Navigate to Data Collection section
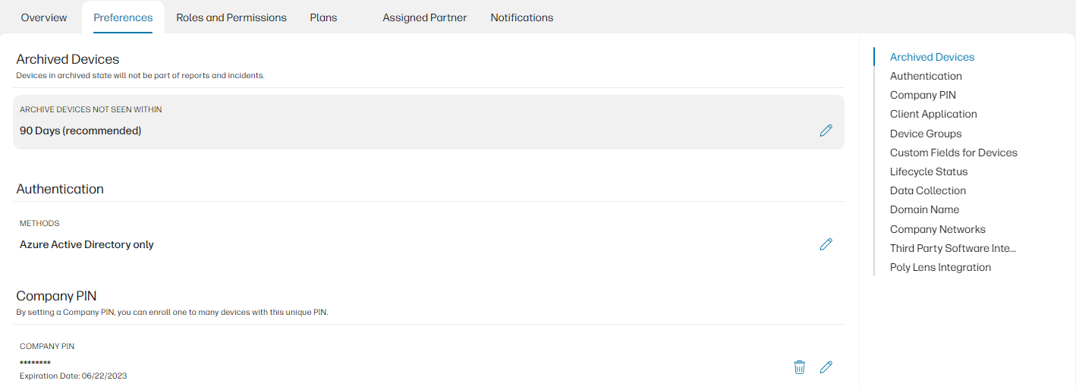Image resolution: width=1076 pixels, height=390 pixels. (x=928, y=190)
